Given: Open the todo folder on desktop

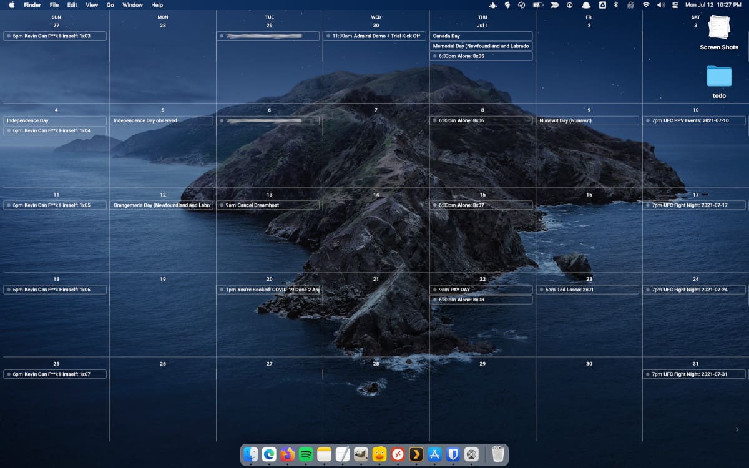Looking at the screenshot, I should coord(719,76).
